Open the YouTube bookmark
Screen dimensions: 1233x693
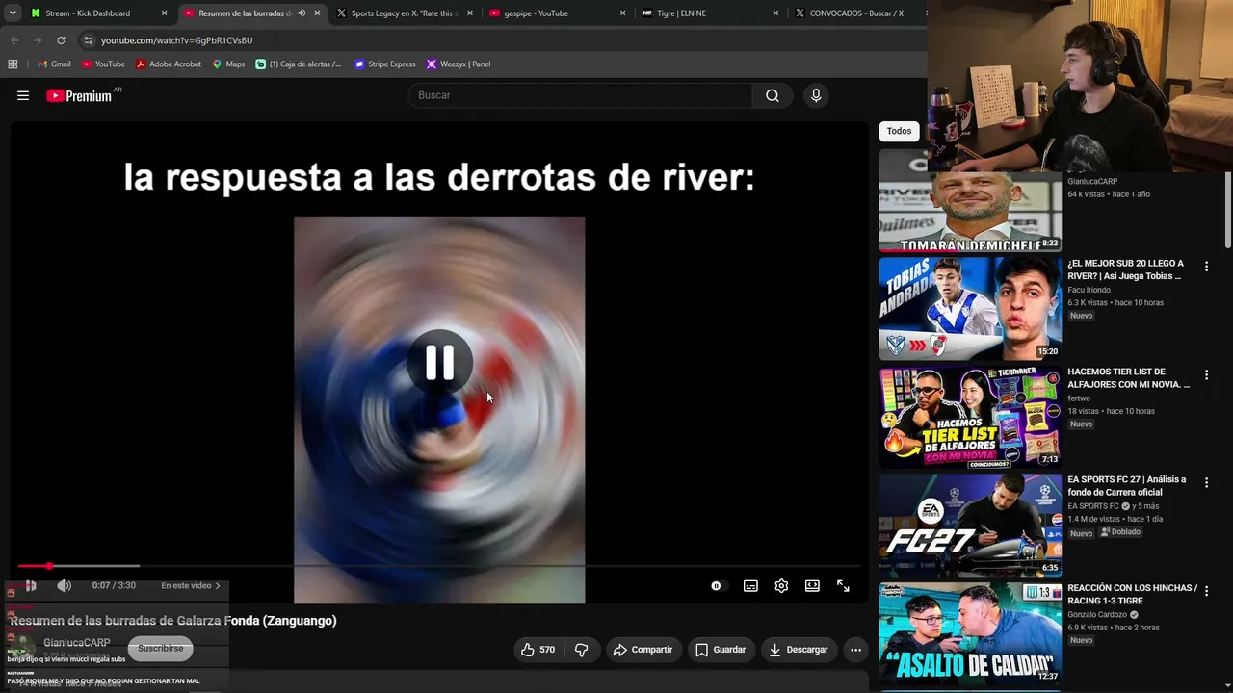tap(103, 64)
